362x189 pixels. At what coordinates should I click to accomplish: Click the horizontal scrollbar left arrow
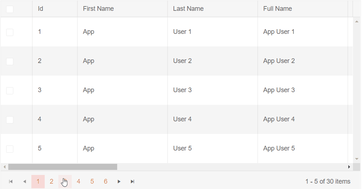[x=4, y=167]
